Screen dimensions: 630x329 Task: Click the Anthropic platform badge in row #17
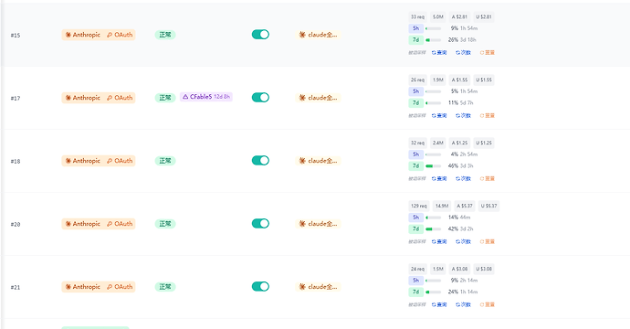coord(83,98)
